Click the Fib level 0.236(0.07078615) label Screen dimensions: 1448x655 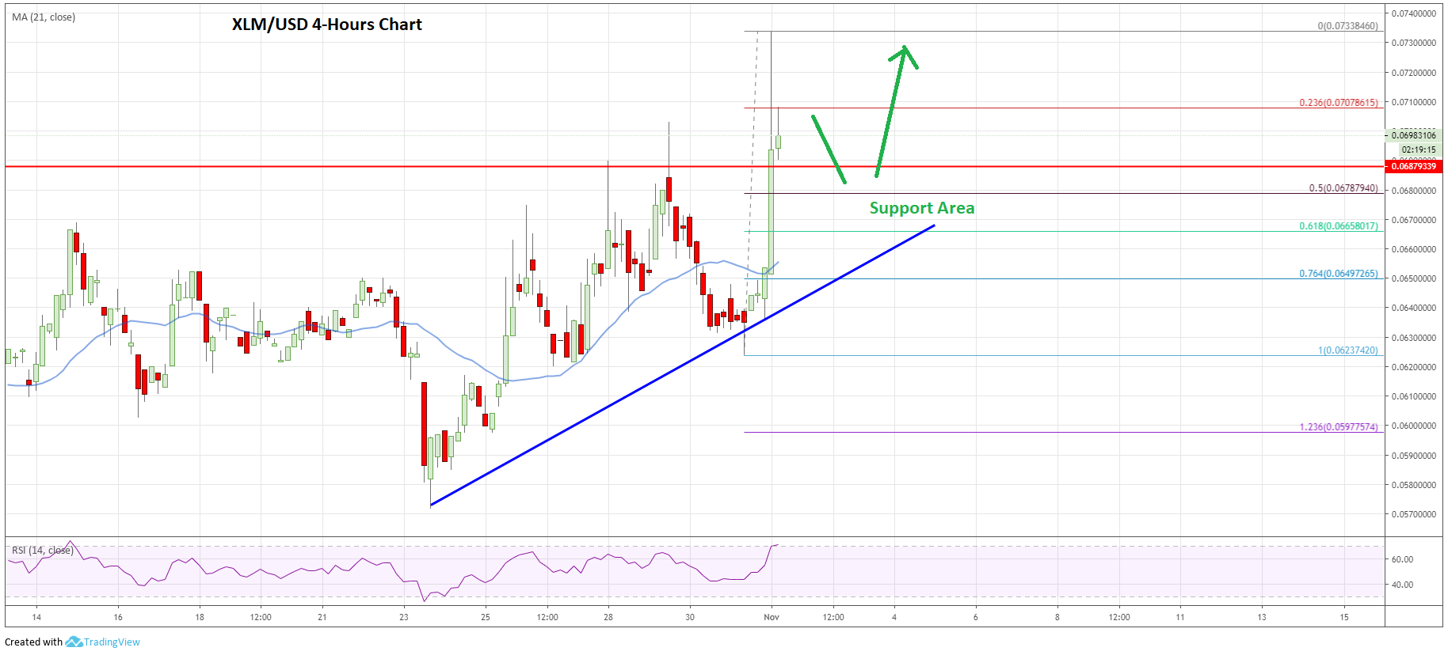click(1339, 103)
